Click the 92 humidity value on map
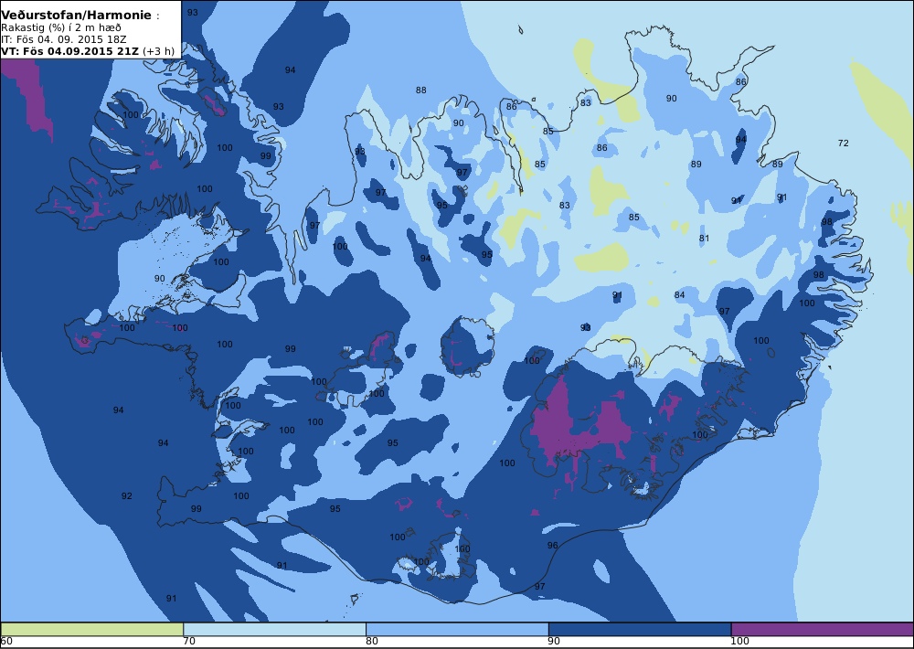The image size is (914, 649). (x=126, y=496)
